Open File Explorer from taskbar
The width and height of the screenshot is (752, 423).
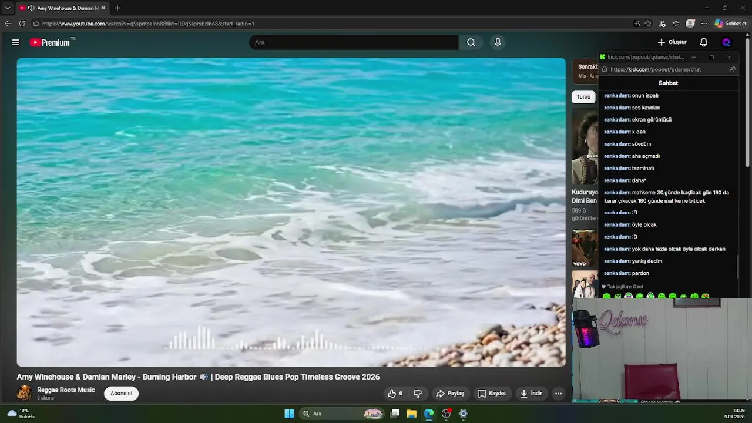tap(412, 414)
